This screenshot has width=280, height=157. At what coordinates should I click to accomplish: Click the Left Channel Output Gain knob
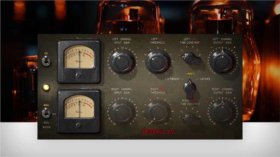[x=222, y=61]
